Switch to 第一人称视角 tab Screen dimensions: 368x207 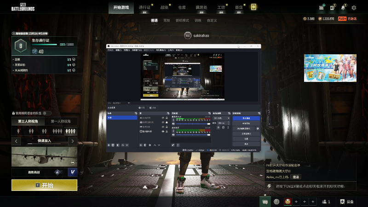pyautogui.click(x=61, y=121)
